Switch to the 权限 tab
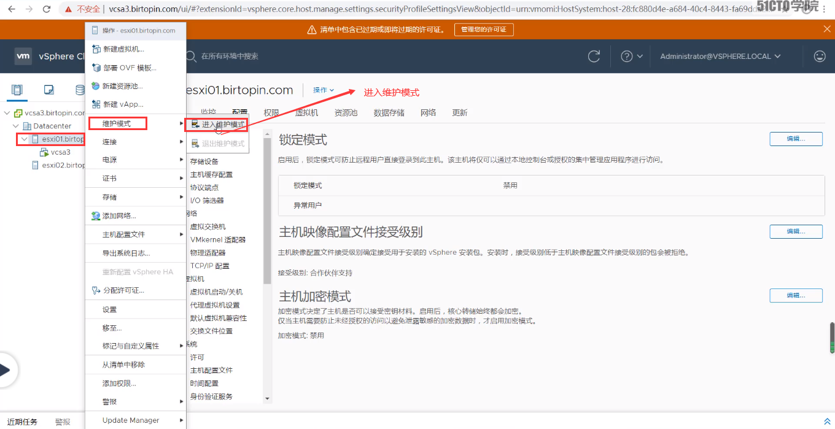This screenshot has height=429, width=835. pos(271,113)
